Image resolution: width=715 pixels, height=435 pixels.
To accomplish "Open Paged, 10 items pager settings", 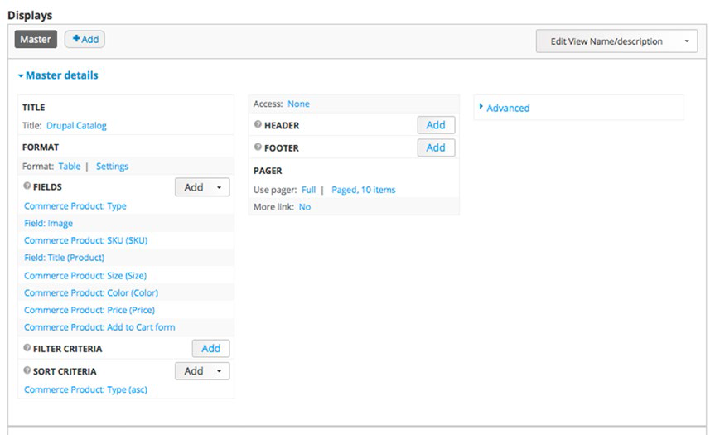I will pyautogui.click(x=364, y=190).
